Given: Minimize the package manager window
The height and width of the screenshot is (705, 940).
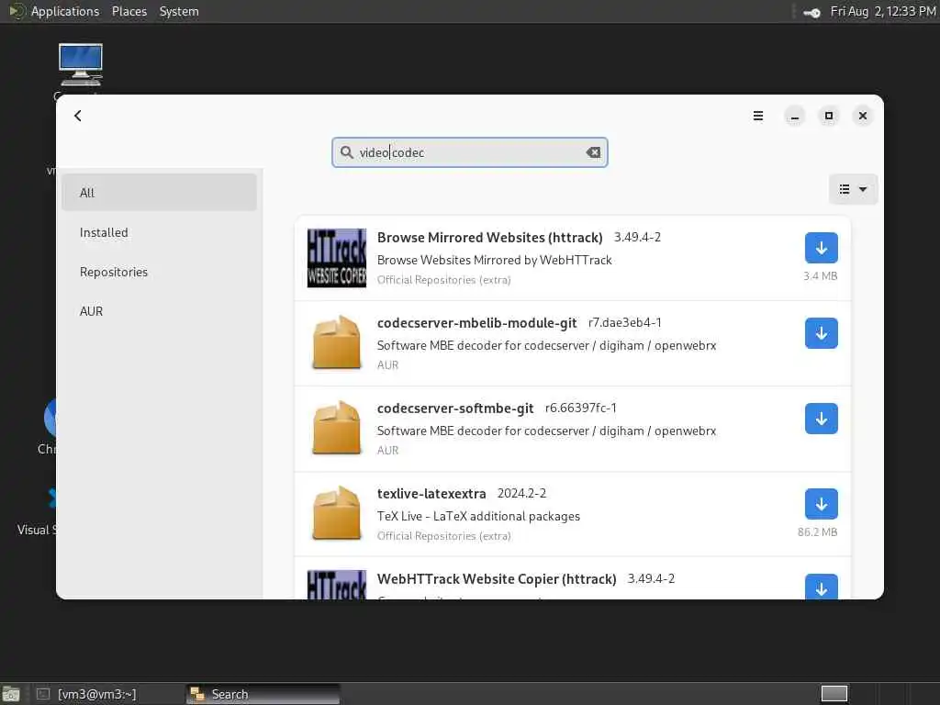Looking at the screenshot, I should [x=794, y=116].
